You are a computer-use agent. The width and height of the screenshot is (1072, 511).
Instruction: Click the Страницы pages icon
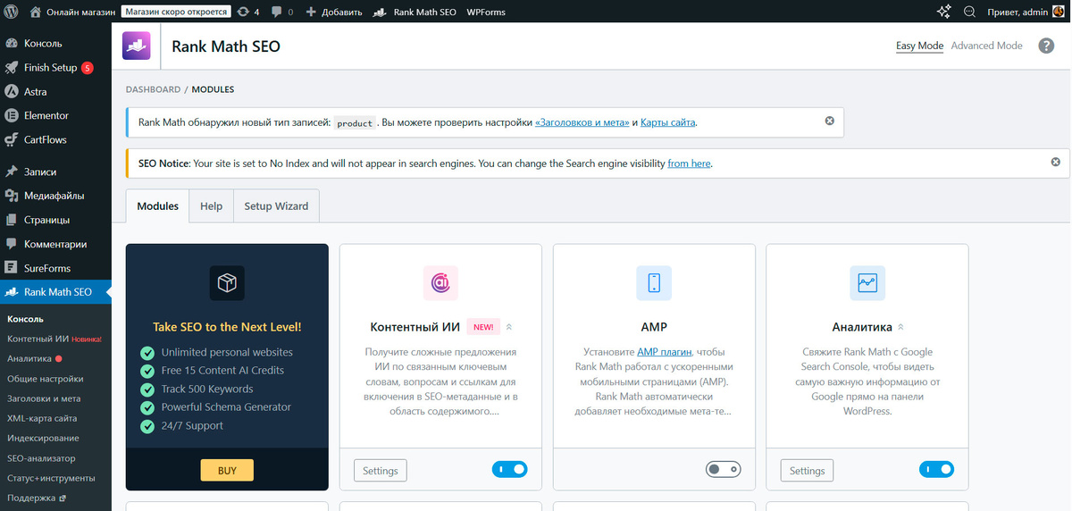point(12,220)
